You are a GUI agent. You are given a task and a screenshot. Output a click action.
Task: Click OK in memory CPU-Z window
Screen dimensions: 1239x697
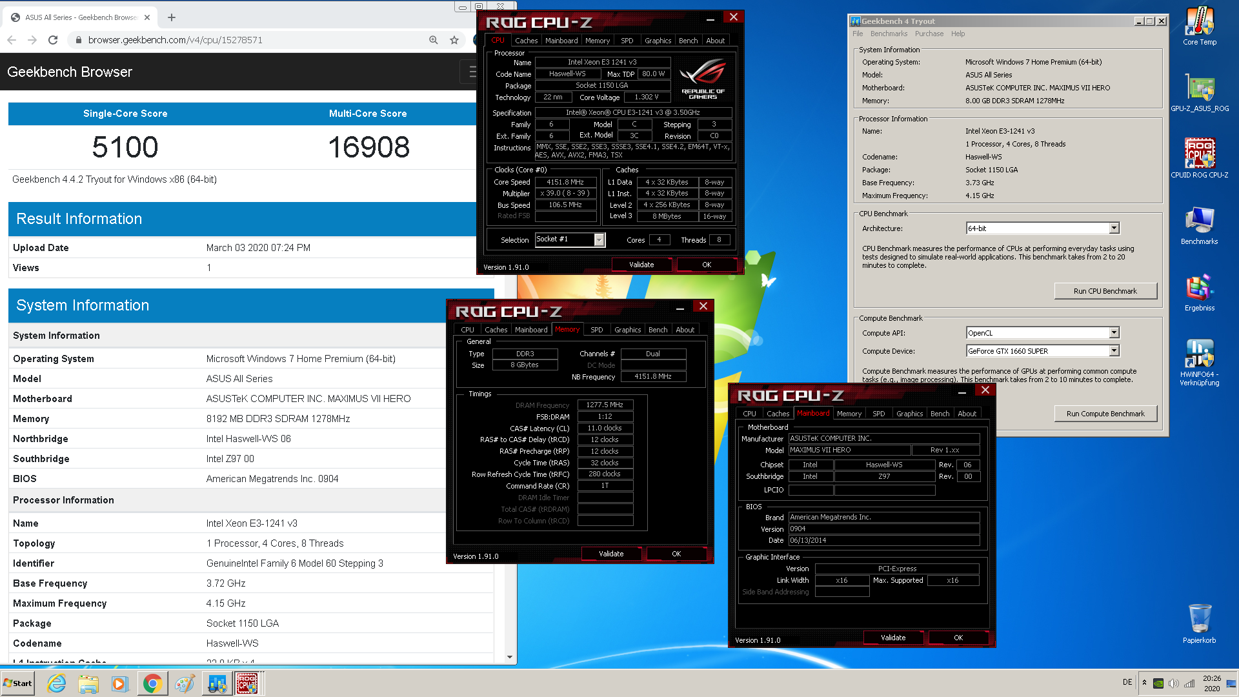(x=676, y=554)
